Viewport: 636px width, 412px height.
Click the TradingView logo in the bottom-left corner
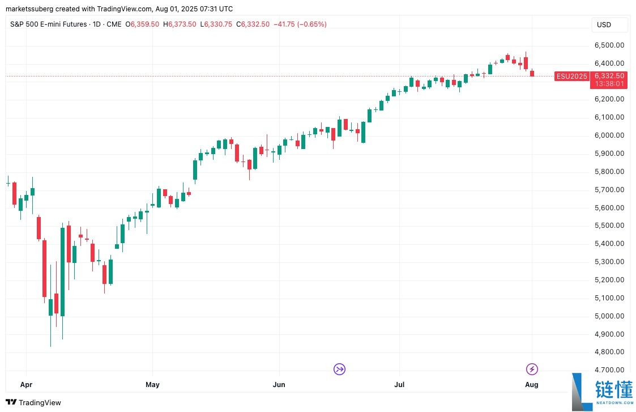(x=33, y=402)
